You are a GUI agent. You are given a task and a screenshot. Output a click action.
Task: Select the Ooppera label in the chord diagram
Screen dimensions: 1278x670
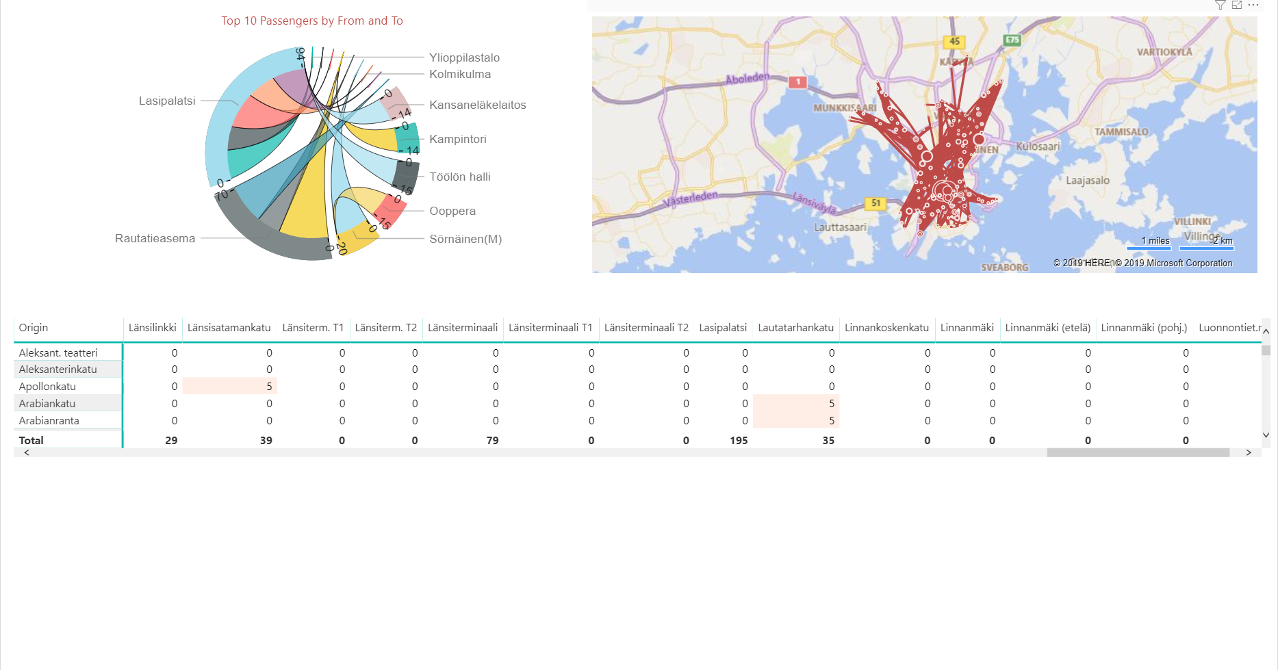click(452, 211)
